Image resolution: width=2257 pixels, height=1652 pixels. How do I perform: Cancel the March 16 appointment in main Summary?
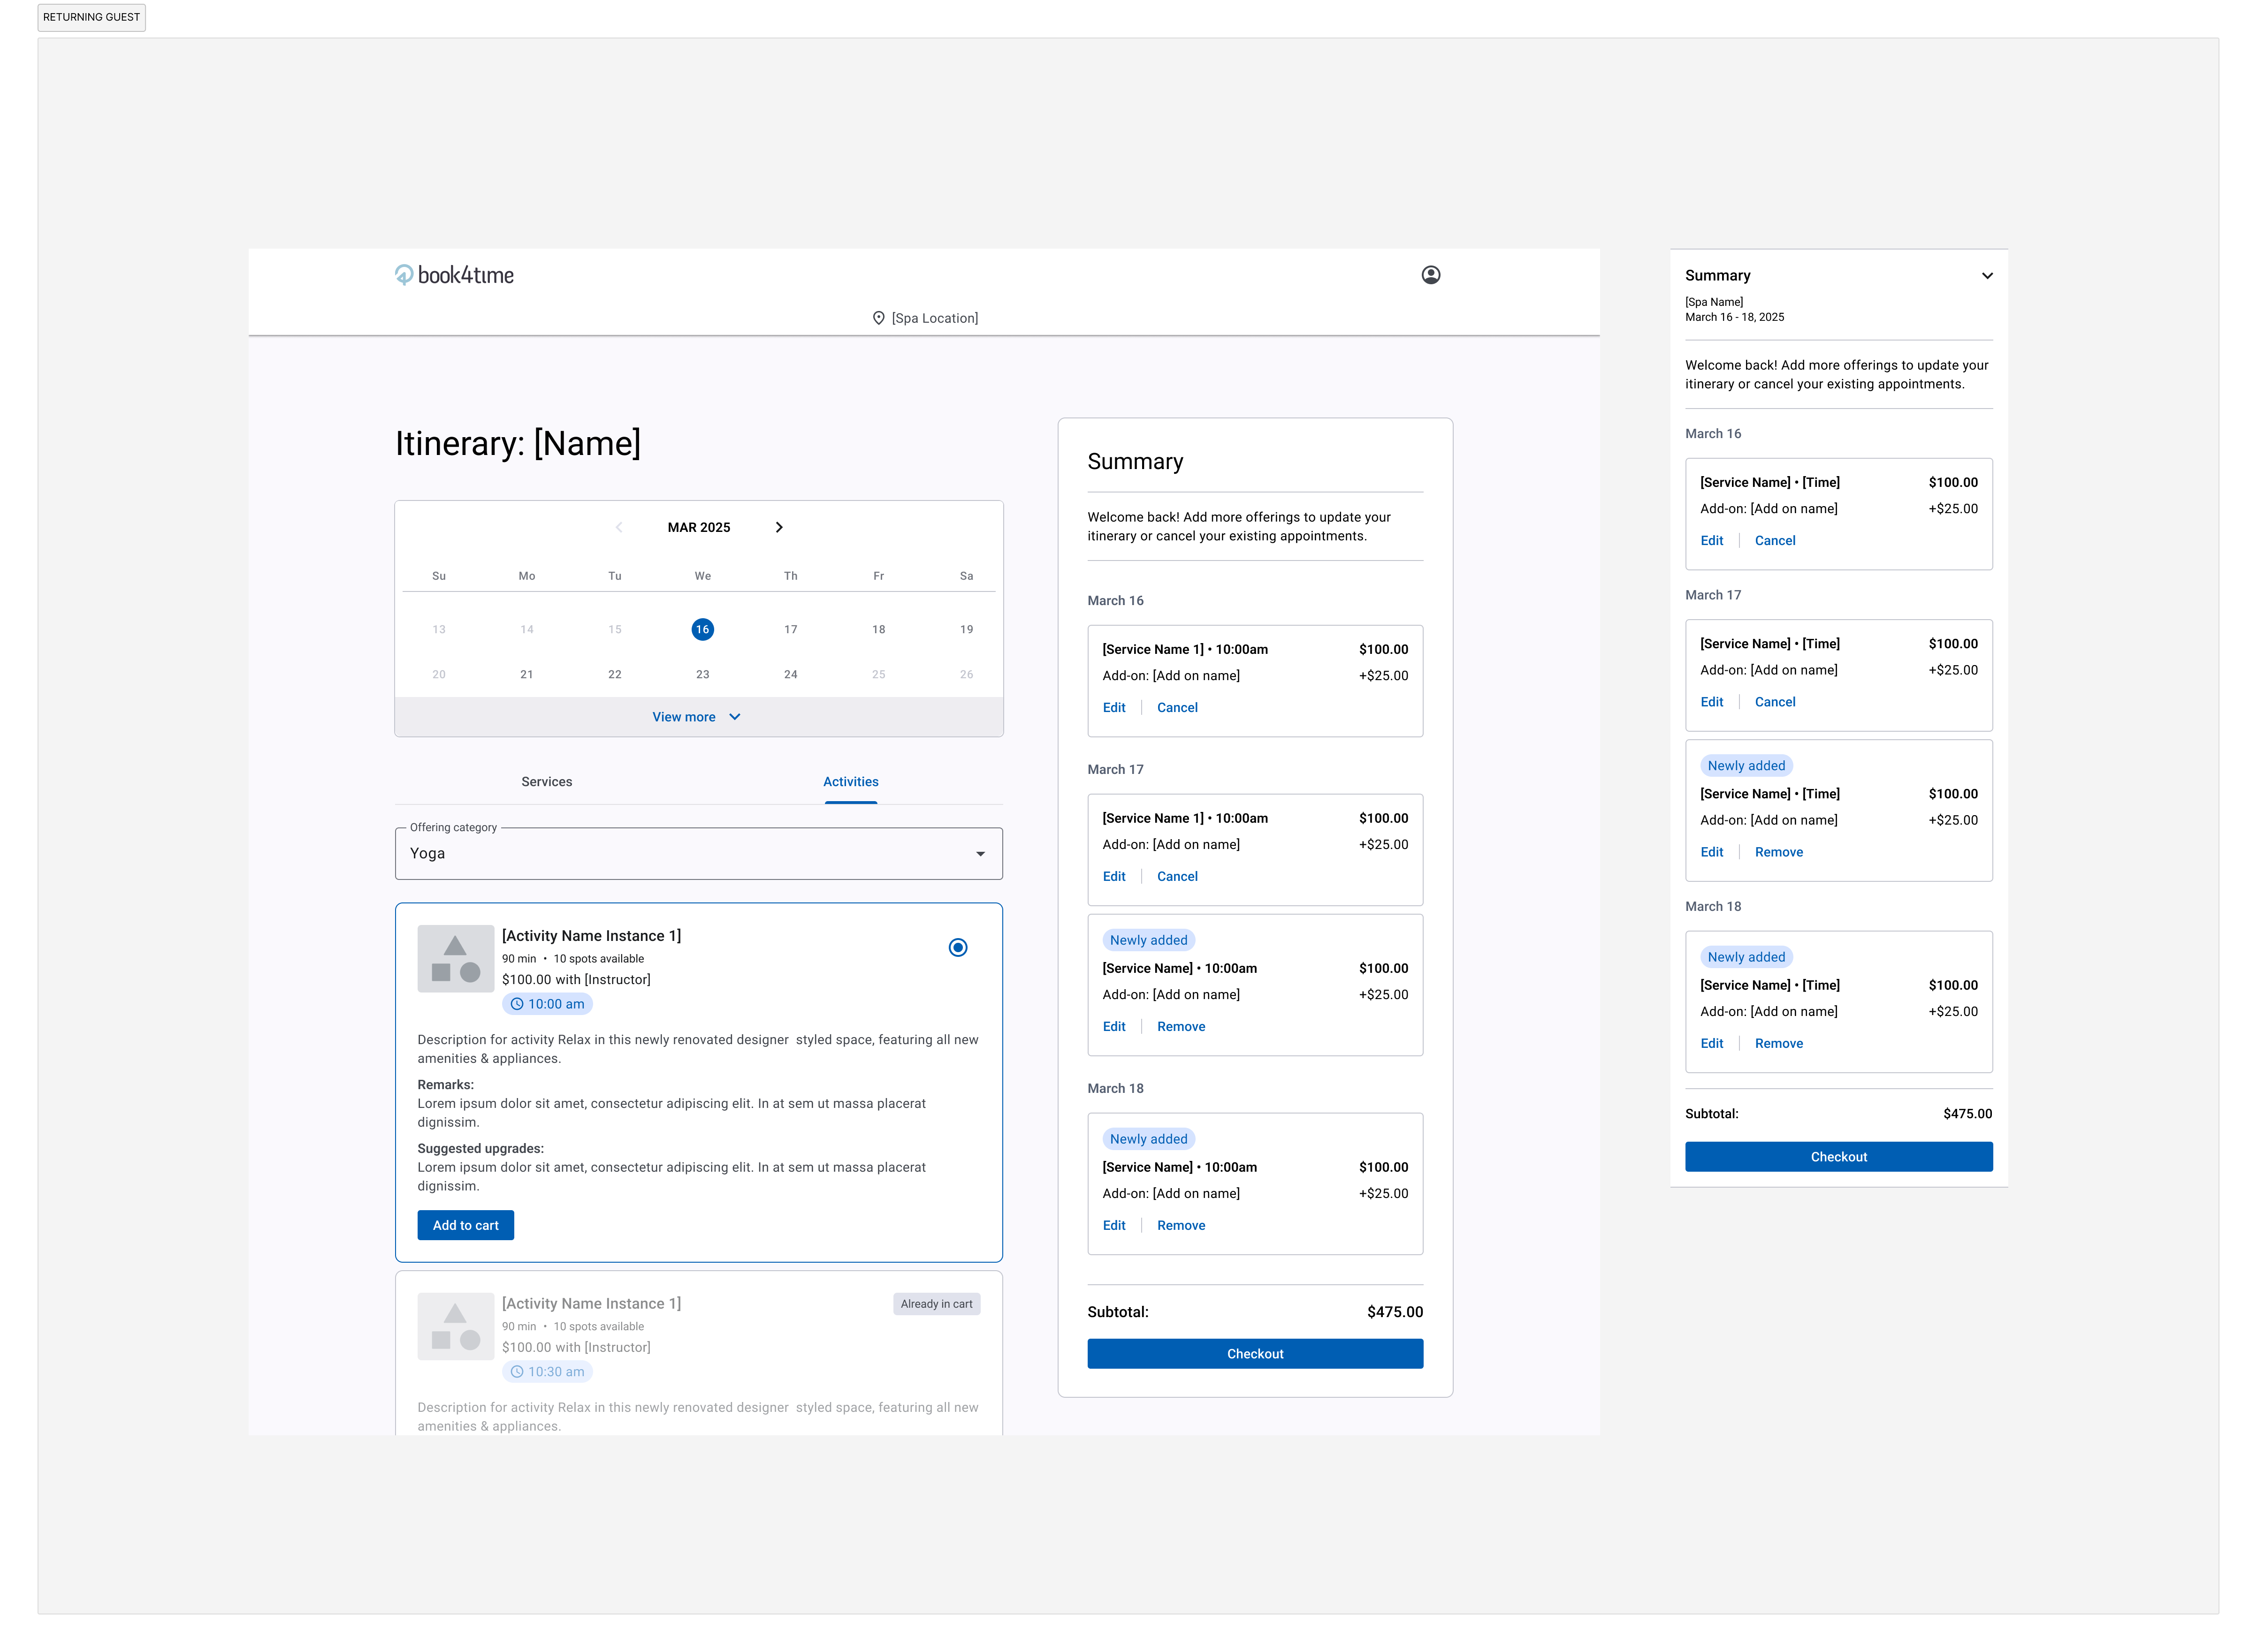[x=1176, y=707]
